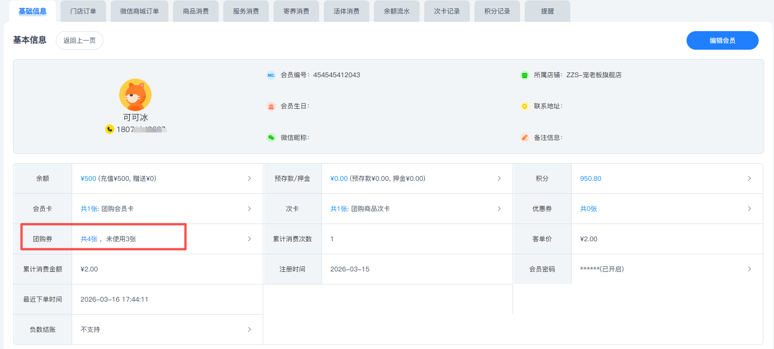
Task: Click the green store icon
Action: click(x=524, y=75)
